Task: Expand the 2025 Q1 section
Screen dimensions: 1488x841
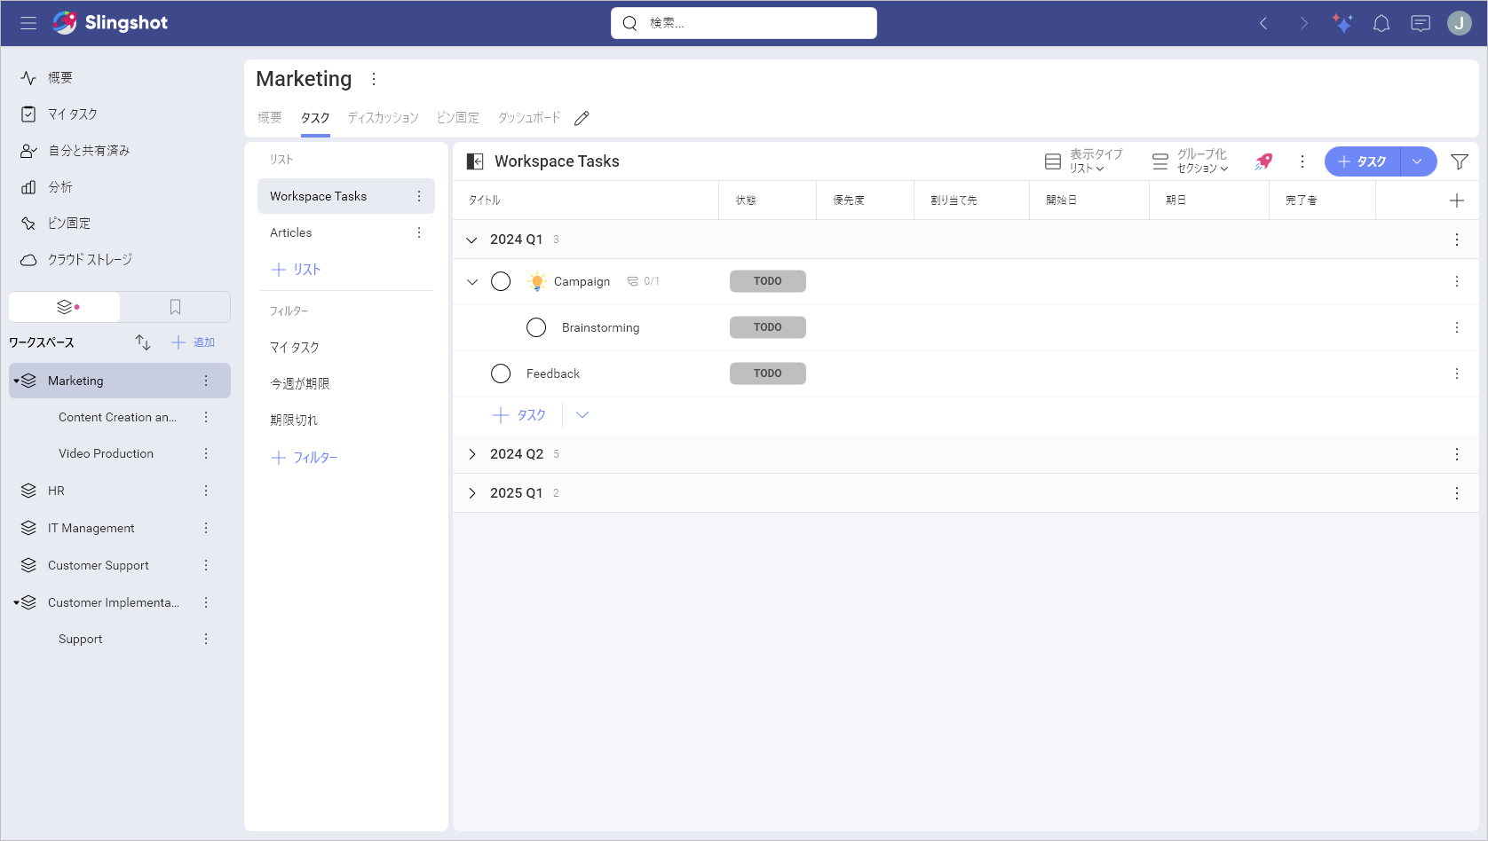Action: (472, 493)
